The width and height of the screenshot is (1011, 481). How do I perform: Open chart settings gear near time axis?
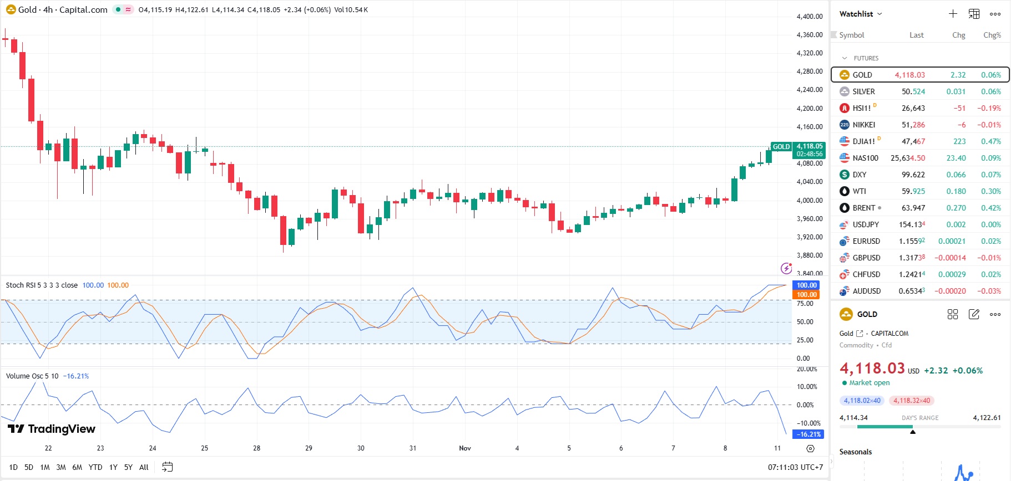[x=810, y=448]
